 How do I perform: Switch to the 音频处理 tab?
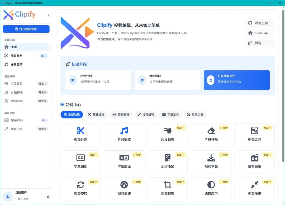coord(121,115)
